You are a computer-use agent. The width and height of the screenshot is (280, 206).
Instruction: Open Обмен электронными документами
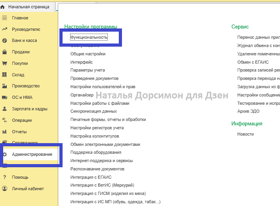pyautogui.click(x=105, y=144)
